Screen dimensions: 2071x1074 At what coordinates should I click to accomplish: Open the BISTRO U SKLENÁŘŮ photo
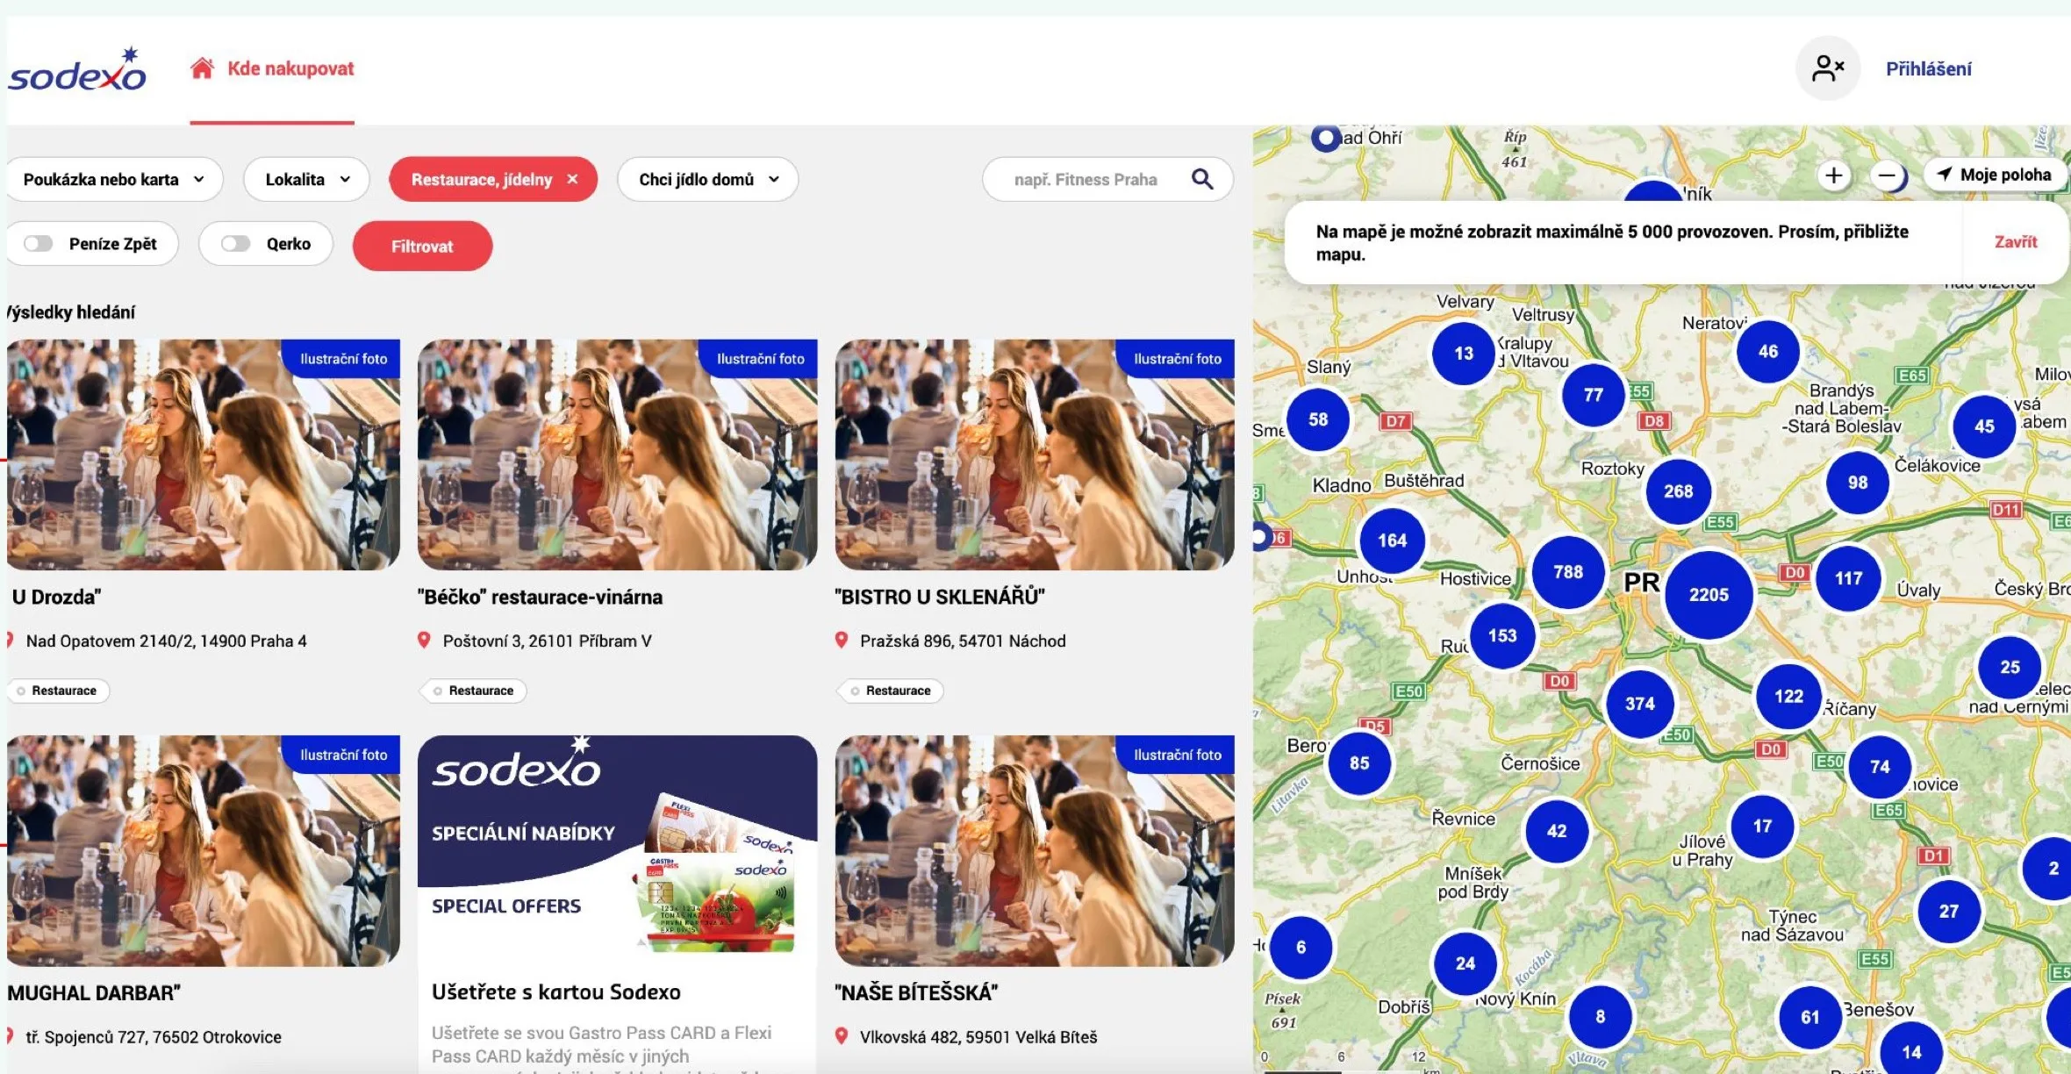pos(1035,455)
